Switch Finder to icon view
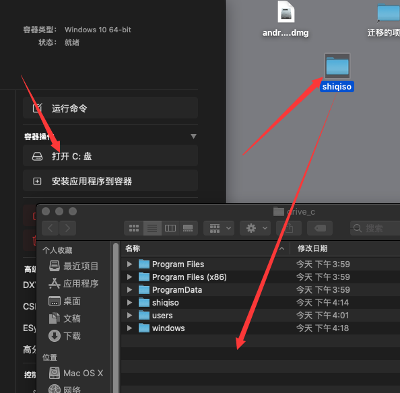The width and height of the screenshot is (400, 393). tap(134, 228)
